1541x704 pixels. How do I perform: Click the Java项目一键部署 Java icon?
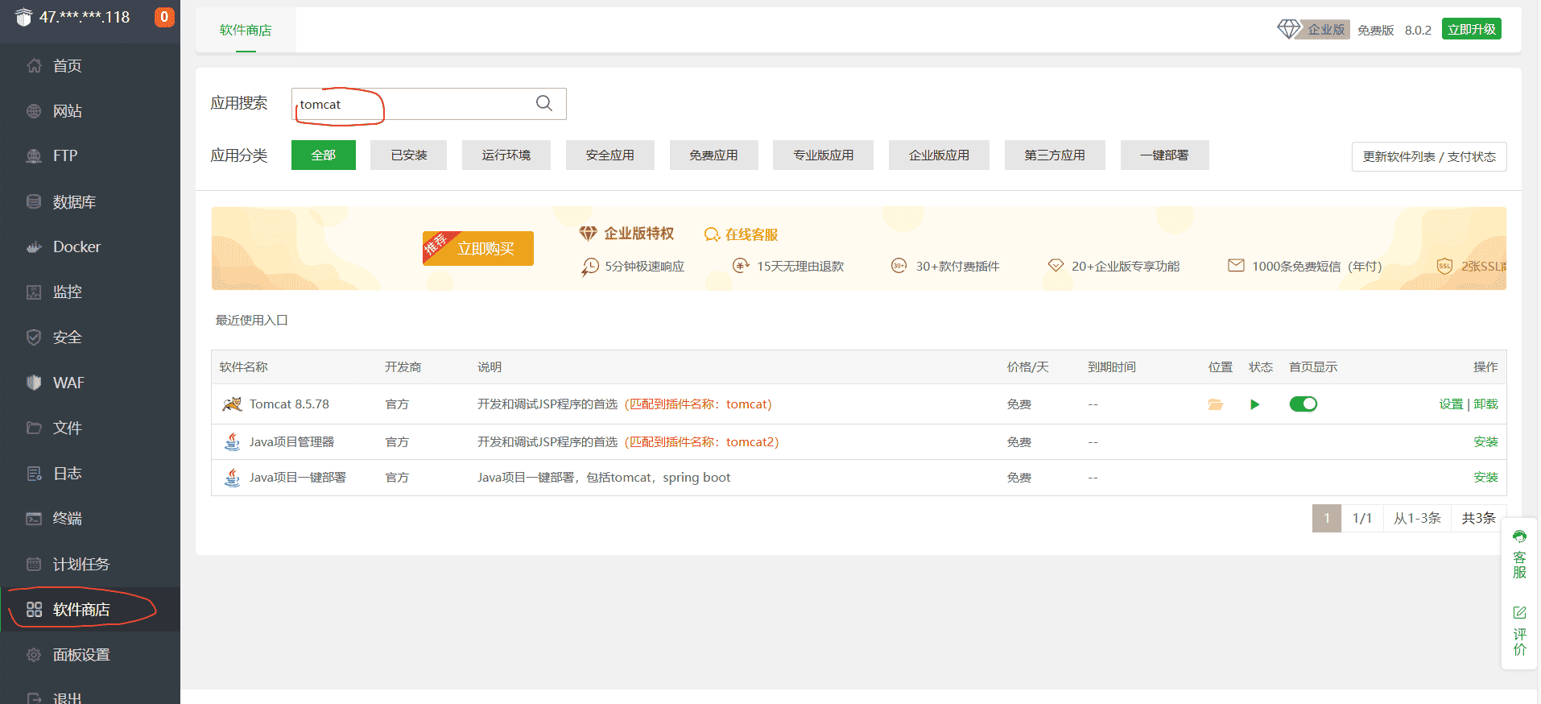pos(232,478)
